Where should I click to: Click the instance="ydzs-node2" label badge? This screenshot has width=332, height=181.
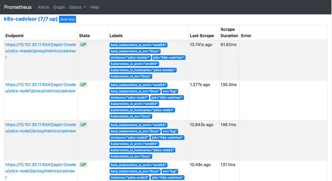[130, 138]
